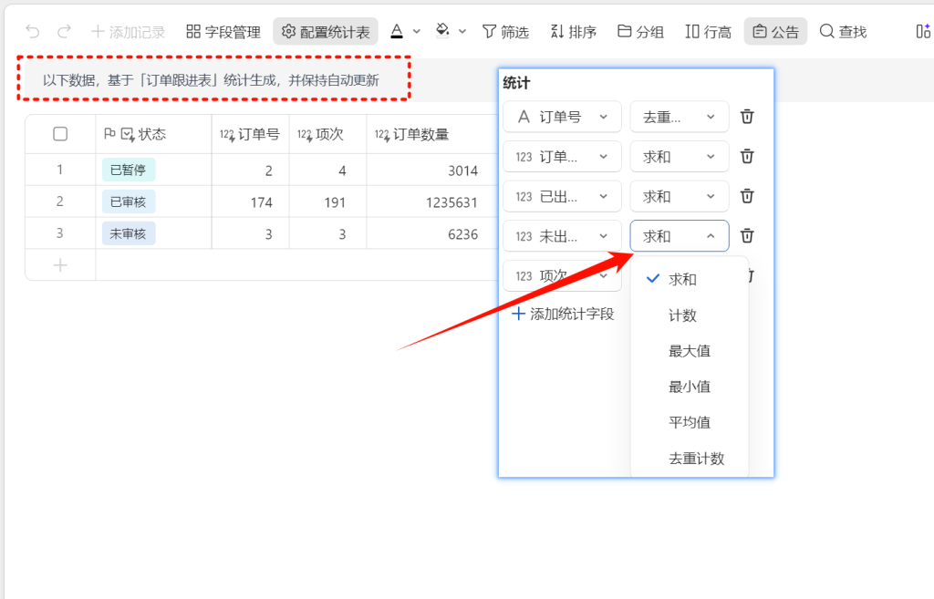
Task: Delete the 已出... statistic row
Action: click(747, 197)
